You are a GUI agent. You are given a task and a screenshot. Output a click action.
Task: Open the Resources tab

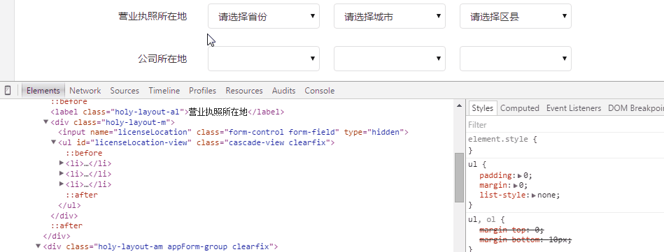[x=244, y=91]
